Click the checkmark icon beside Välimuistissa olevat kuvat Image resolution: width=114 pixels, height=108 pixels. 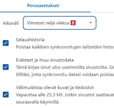(6, 94)
